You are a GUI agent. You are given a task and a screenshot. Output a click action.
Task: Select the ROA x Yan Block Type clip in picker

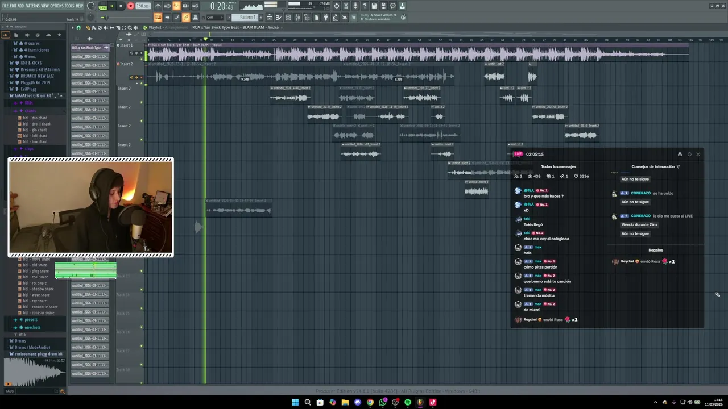click(x=90, y=48)
